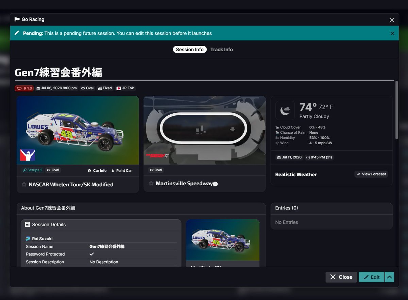Click the JP-Tok server tag
This screenshot has height=300, width=408.
tap(125, 88)
